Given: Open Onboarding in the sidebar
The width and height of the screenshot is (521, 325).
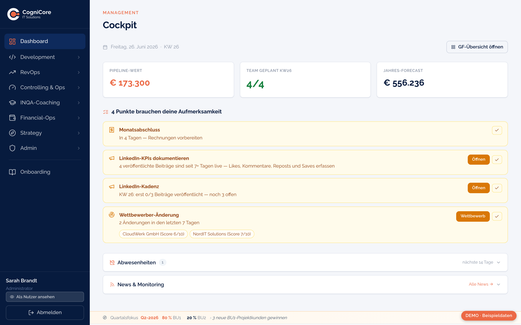Looking at the screenshot, I should pos(45,172).
